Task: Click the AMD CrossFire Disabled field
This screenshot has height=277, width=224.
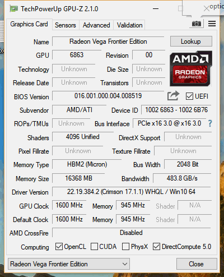Action: (132, 233)
